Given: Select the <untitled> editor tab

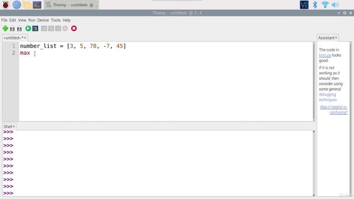Looking at the screenshot, I should [x=13, y=38].
